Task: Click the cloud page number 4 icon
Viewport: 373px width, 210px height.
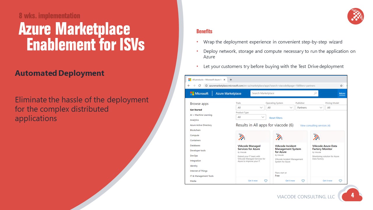Action: pos(352,195)
